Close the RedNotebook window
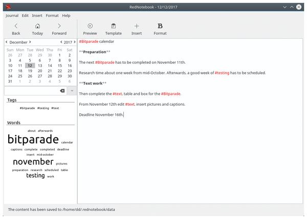 point(299,7)
